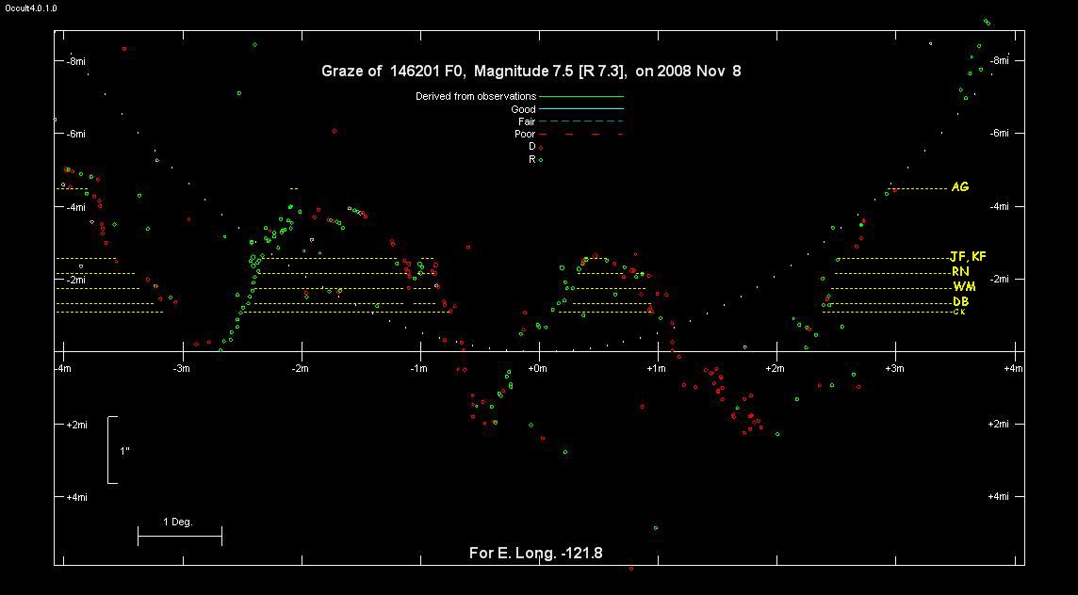Viewport: 1078px width, 595px height.
Task: Click the yellow 'AG' observer label
Action: coord(960,187)
